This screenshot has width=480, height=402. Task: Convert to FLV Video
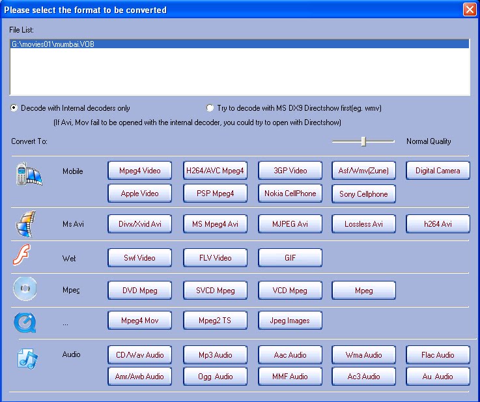click(x=215, y=258)
